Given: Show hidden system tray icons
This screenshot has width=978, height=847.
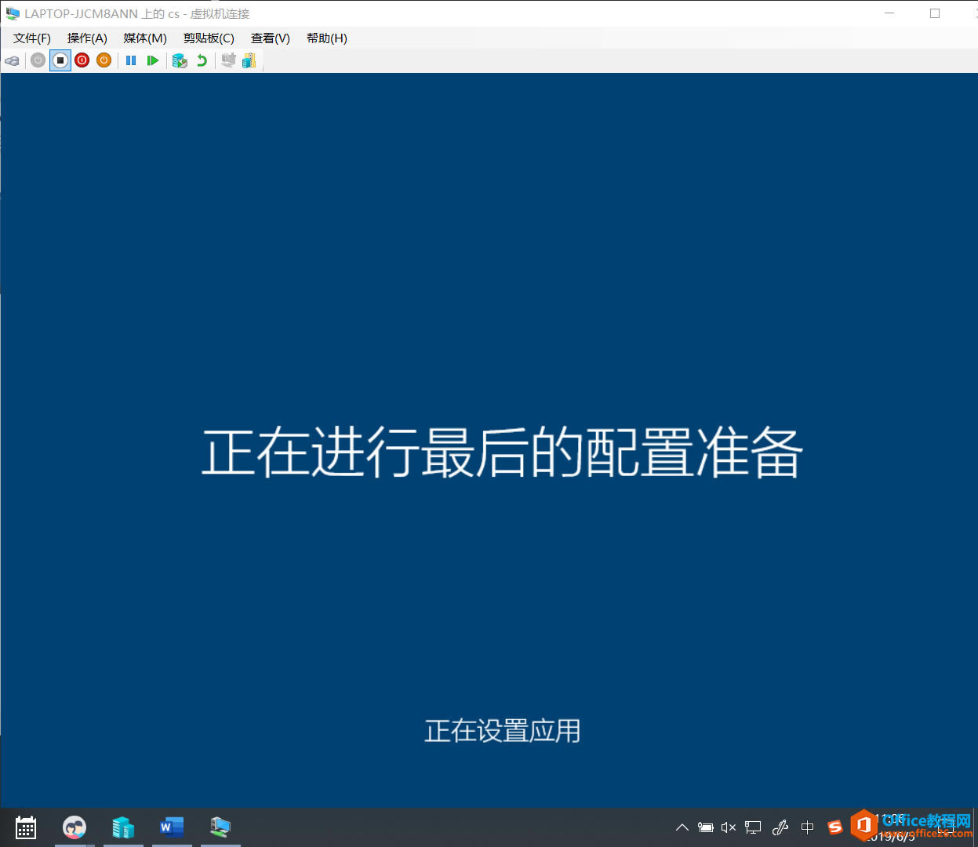Looking at the screenshot, I should coord(682,827).
